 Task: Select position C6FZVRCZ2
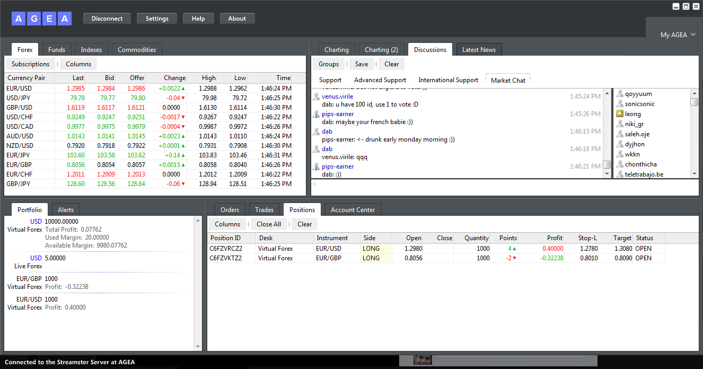coord(436,249)
